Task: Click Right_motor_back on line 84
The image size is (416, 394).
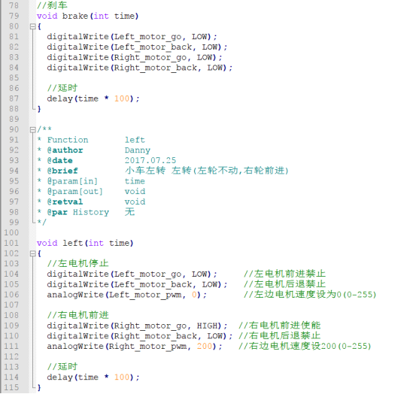Action: 156,68
